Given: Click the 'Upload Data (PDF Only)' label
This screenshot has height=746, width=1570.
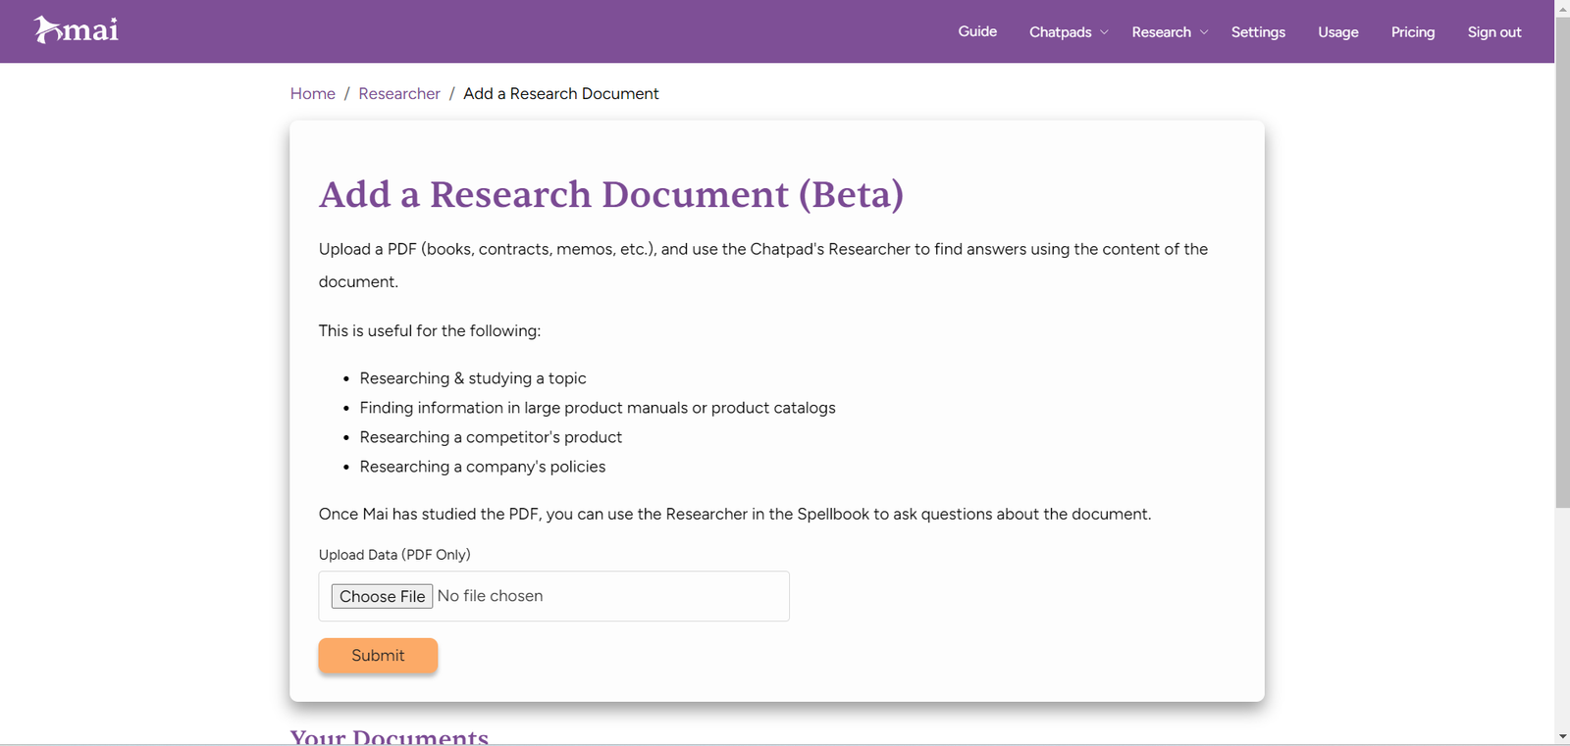Looking at the screenshot, I should (394, 555).
